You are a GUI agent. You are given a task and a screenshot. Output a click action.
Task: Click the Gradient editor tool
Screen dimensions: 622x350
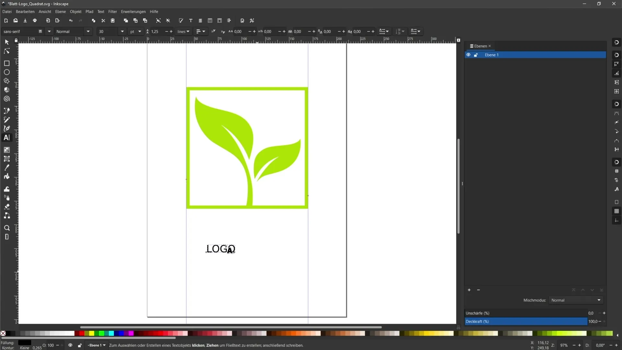coord(6,150)
